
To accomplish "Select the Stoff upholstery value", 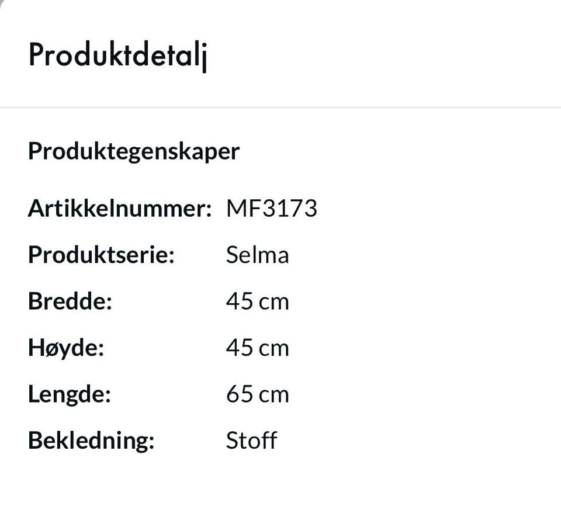I will click(x=251, y=441).
